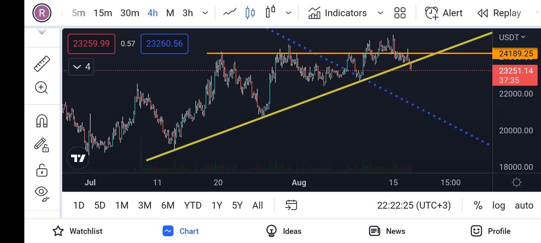Set range to 6M
The width and height of the screenshot is (541, 243).
pyautogui.click(x=168, y=205)
